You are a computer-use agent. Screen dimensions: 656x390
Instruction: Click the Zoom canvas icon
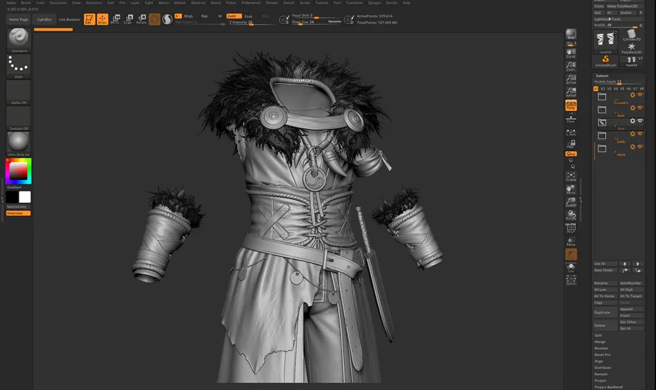(571, 66)
